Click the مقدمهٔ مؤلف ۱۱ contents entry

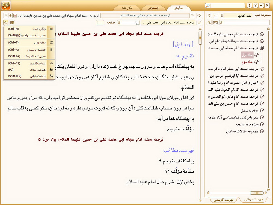pos(179,171)
